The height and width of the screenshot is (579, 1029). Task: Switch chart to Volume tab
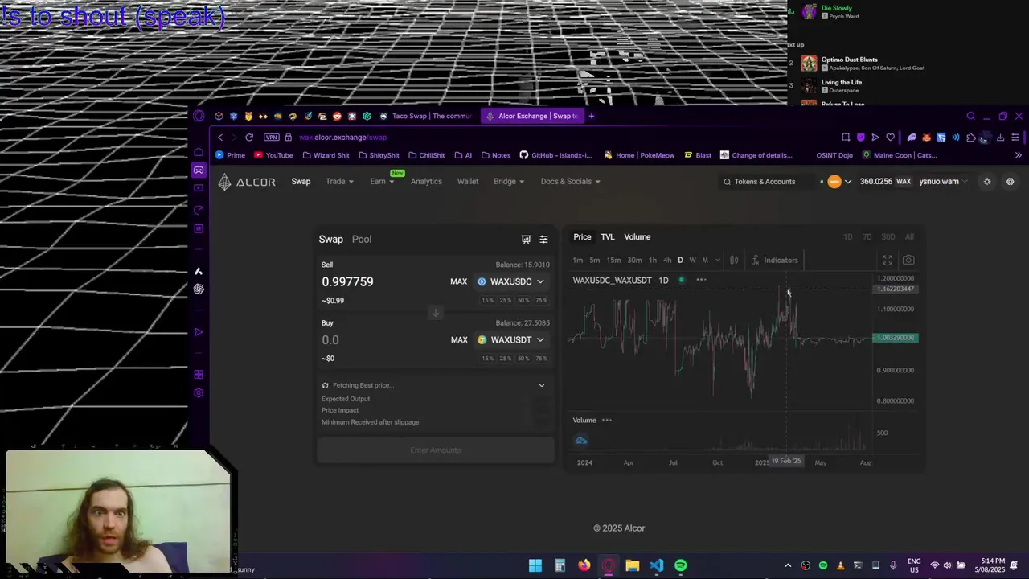pos(637,236)
